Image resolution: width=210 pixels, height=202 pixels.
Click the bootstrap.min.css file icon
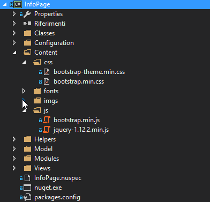coord(47,81)
